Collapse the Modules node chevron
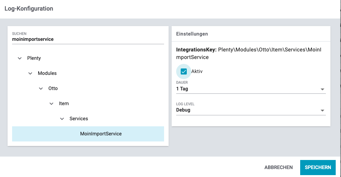This screenshot has height=177, width=341. [30, 73]
